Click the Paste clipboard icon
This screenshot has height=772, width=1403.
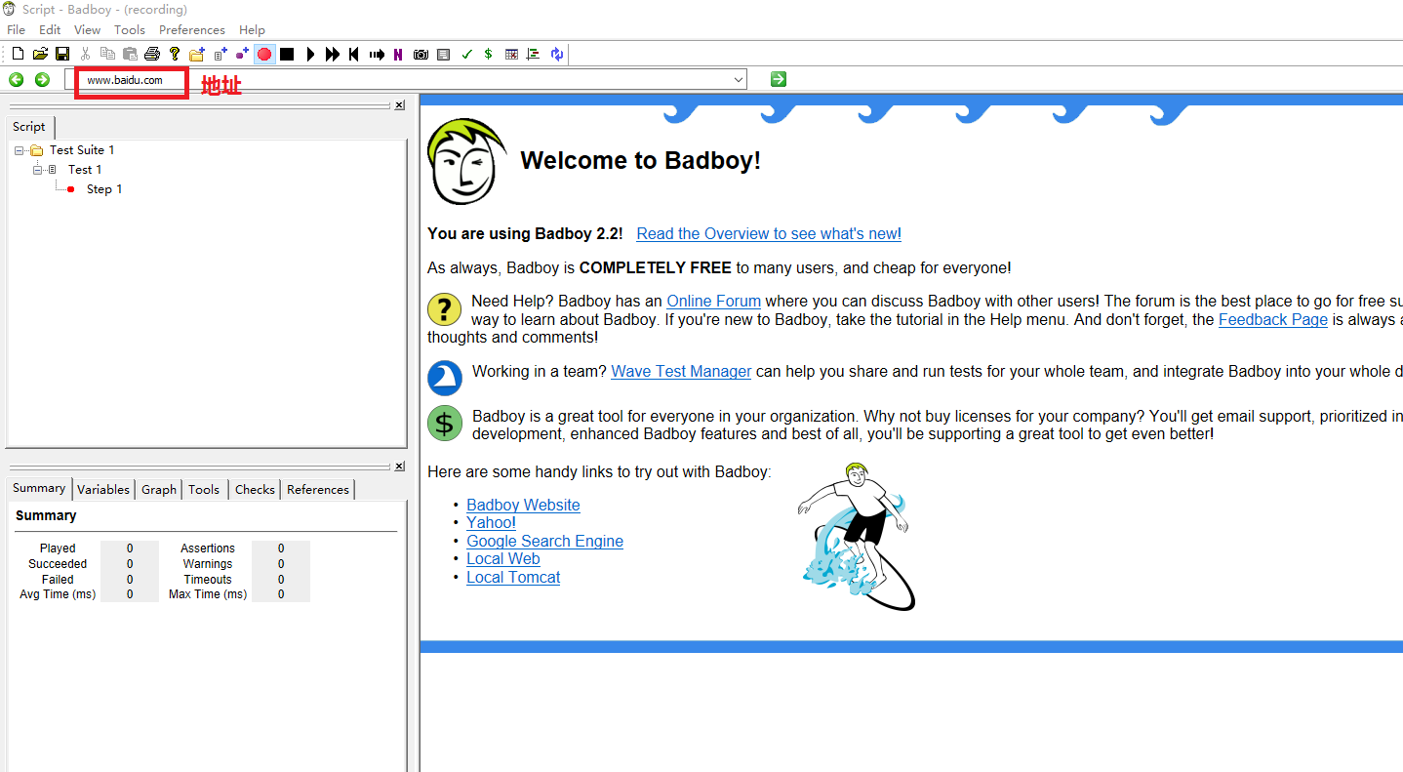pos(130,54)
